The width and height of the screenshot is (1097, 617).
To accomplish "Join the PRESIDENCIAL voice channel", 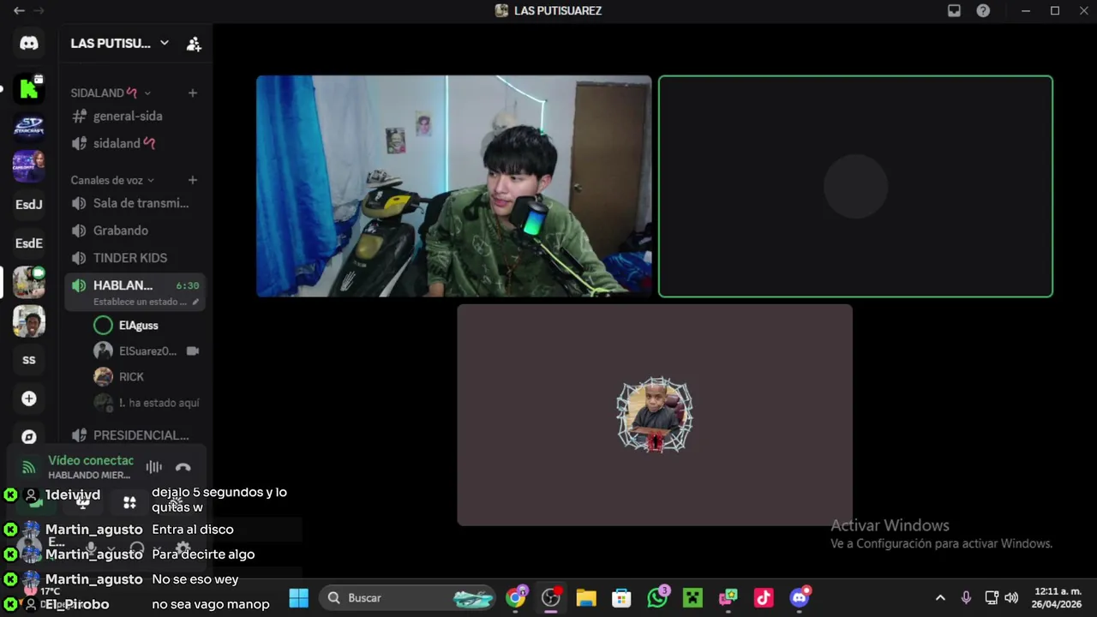I will click(135, 435).
